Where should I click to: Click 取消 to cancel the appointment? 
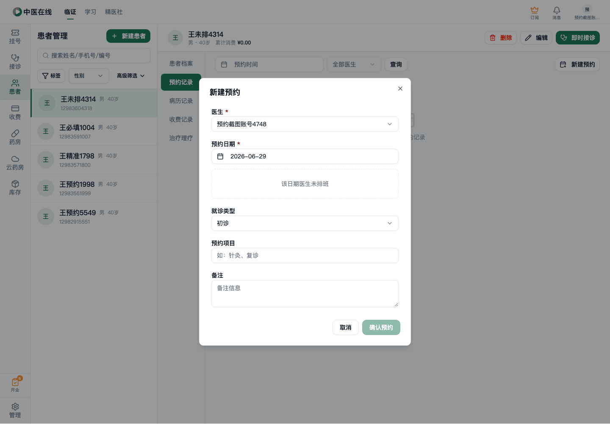point(346,327)
